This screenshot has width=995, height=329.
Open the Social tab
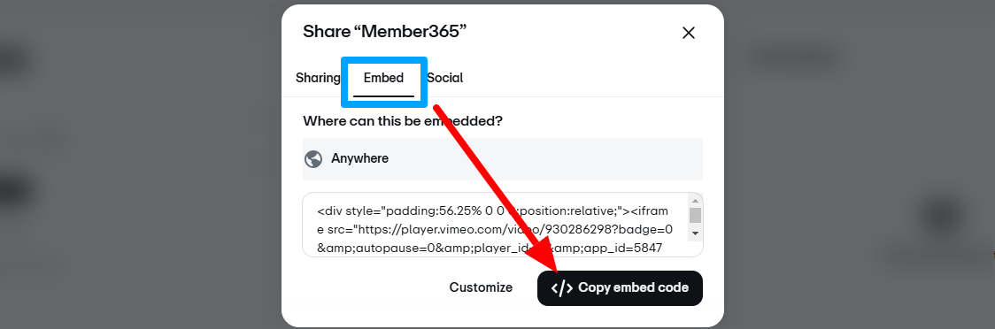[445, 78]
